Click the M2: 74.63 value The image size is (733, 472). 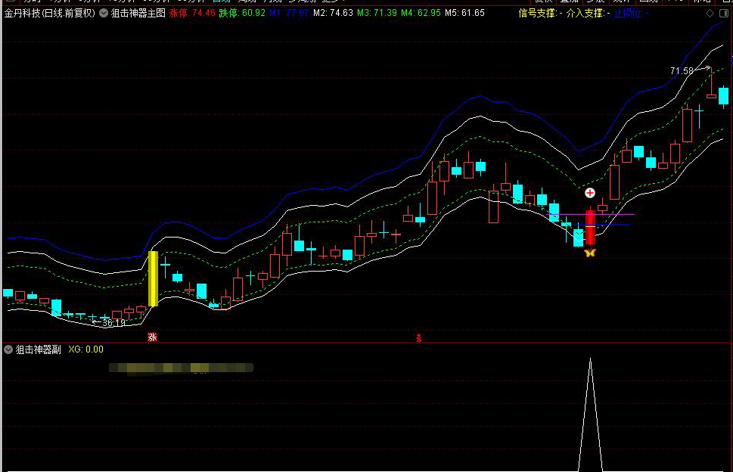click(x=333, y=13)
